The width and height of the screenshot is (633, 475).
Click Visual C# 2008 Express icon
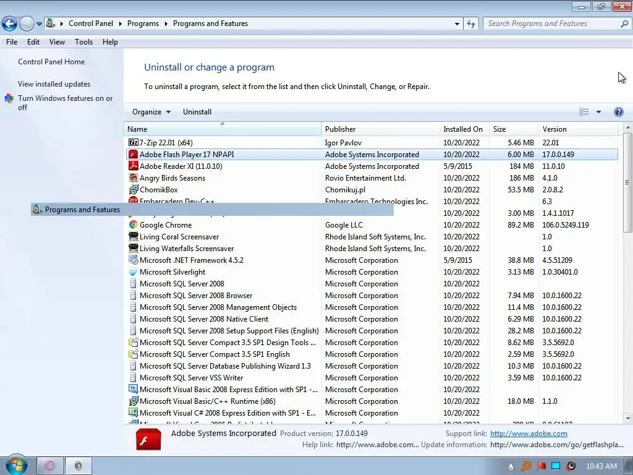click(134, 413)
